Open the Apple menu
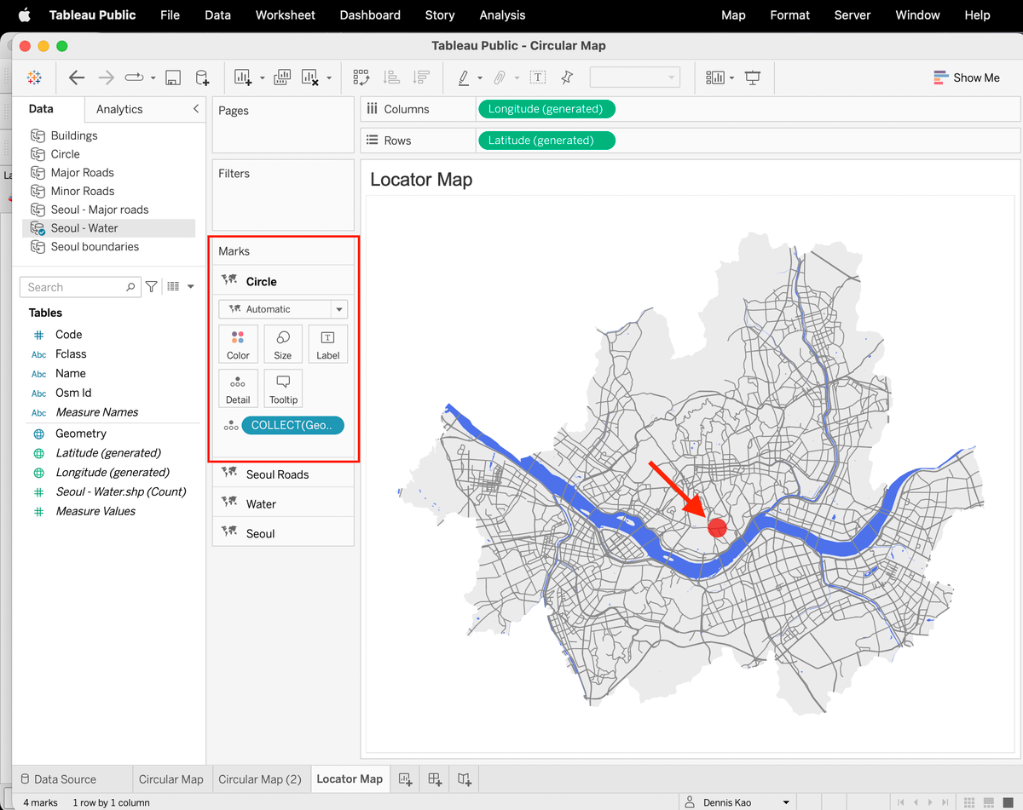 pyautogui.click(x=24, y=14)
